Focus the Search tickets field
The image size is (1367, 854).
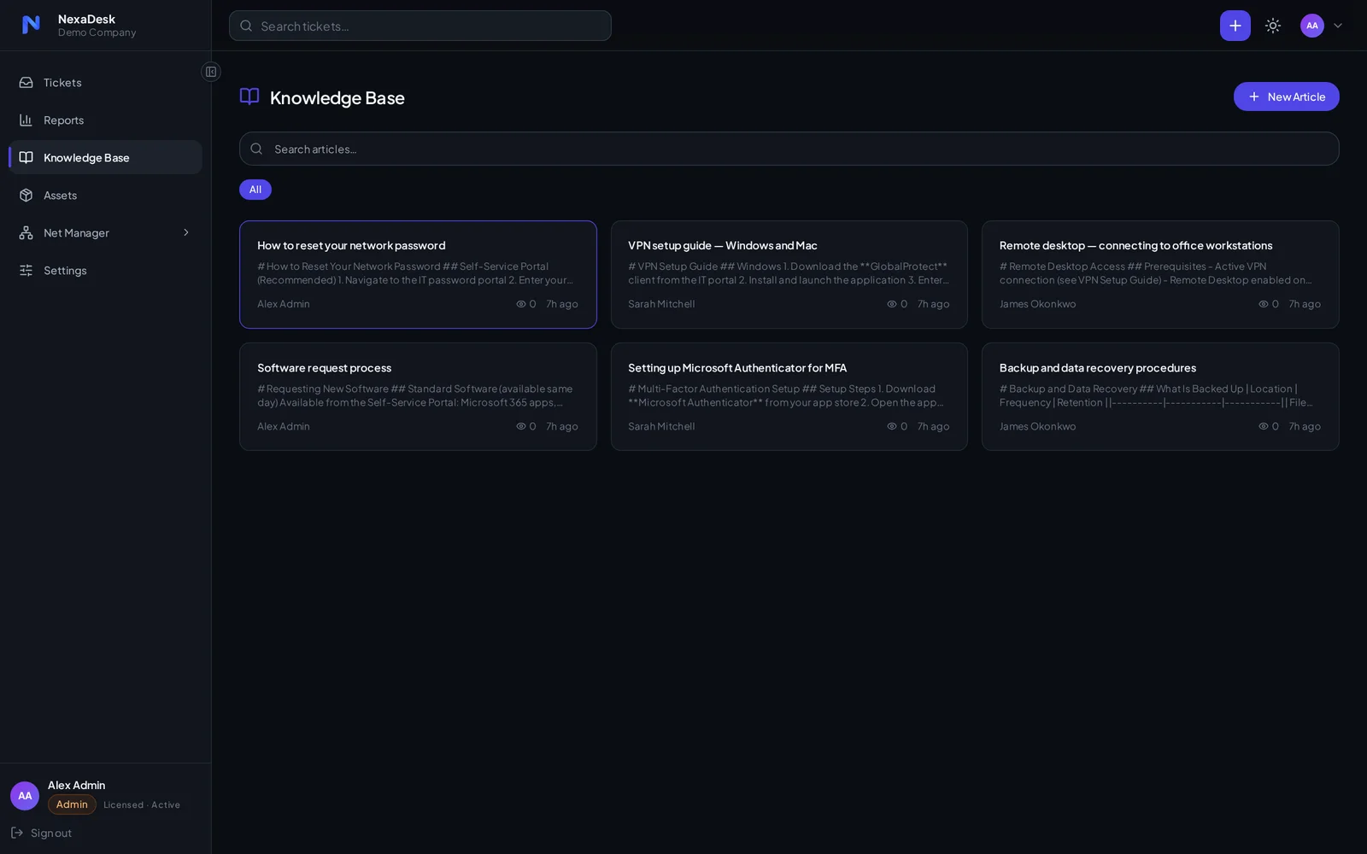coord(419,26)
